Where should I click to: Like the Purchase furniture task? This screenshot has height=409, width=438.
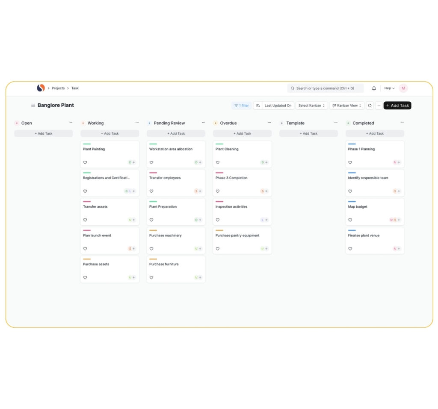tap(151, 277)
